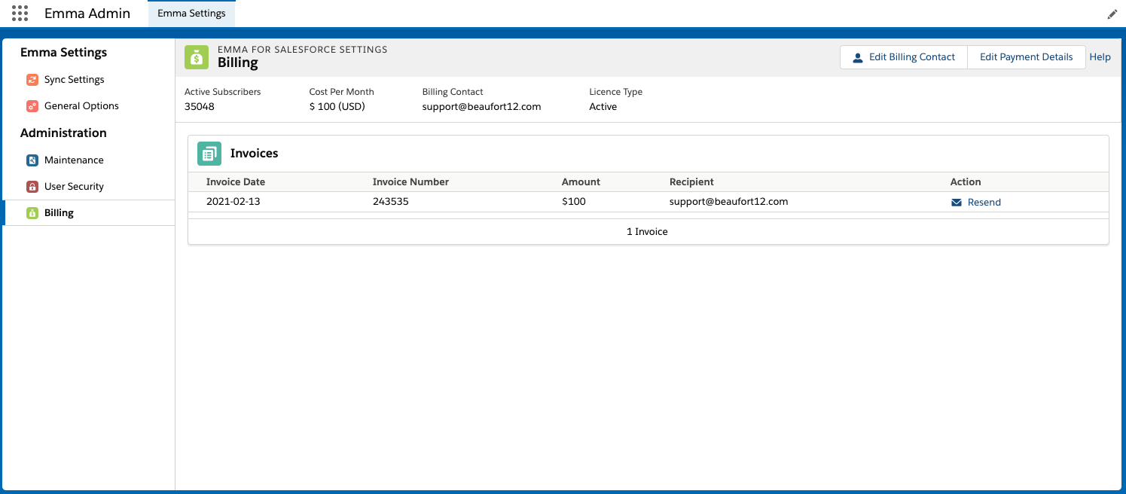Image resolution: width=1126 pixels, height=494 pixels.
Task: Open the Help link
Action: [1100, 57]
